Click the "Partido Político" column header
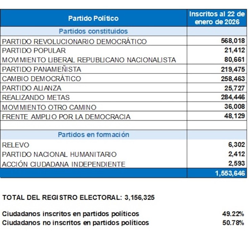 [93, 18]
